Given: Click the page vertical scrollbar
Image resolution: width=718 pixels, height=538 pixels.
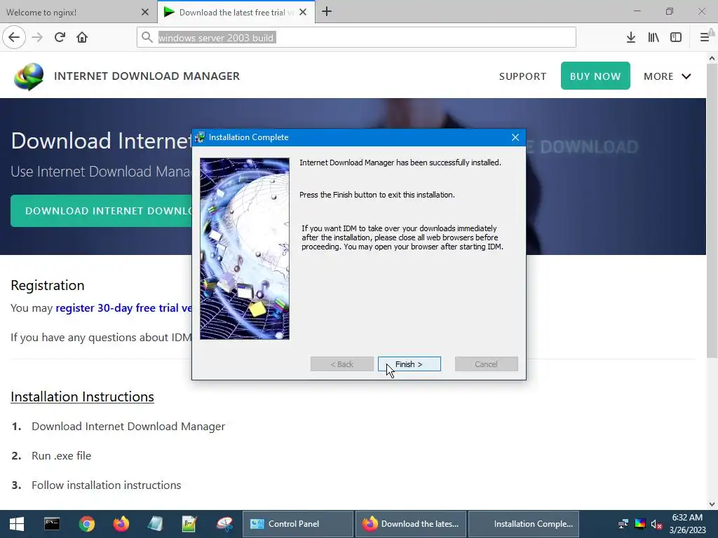Looking at the screenshot, I should [x=712, y=212].
